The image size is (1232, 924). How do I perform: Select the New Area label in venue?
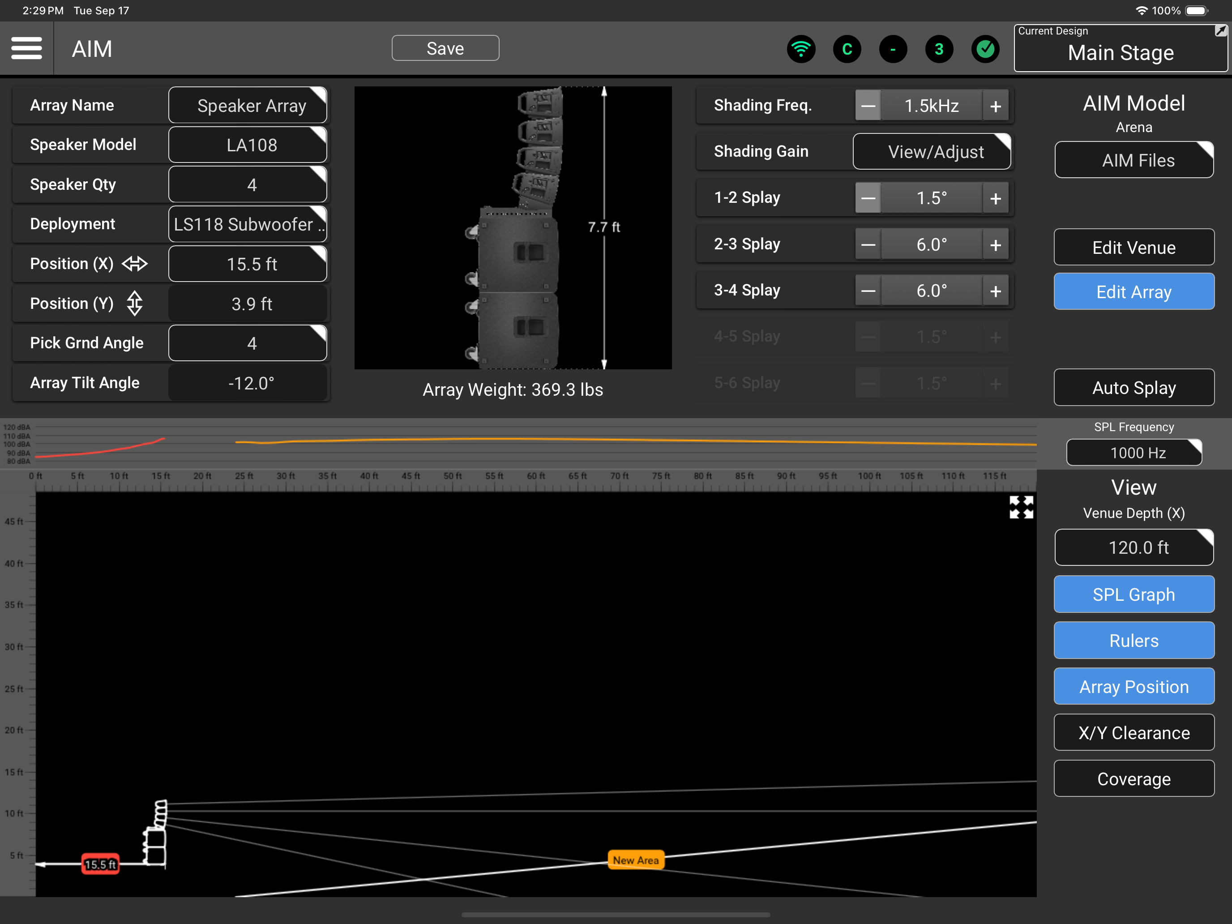636,860
